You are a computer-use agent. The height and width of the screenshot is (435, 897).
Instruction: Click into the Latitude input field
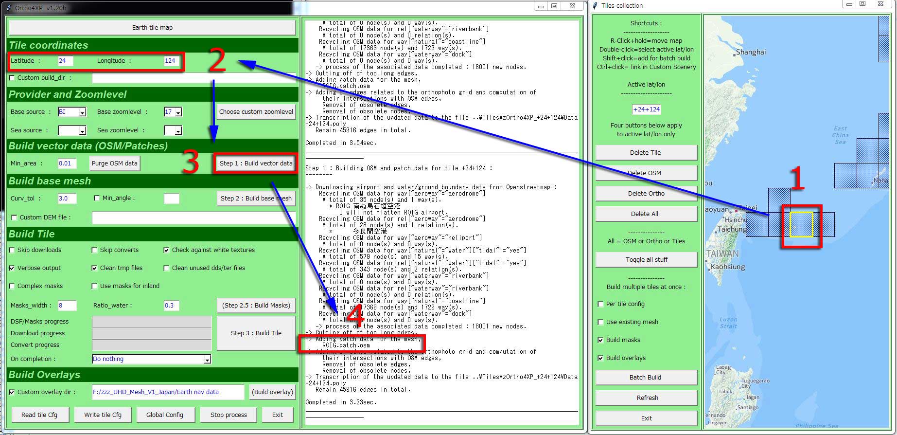click(65, 61)
